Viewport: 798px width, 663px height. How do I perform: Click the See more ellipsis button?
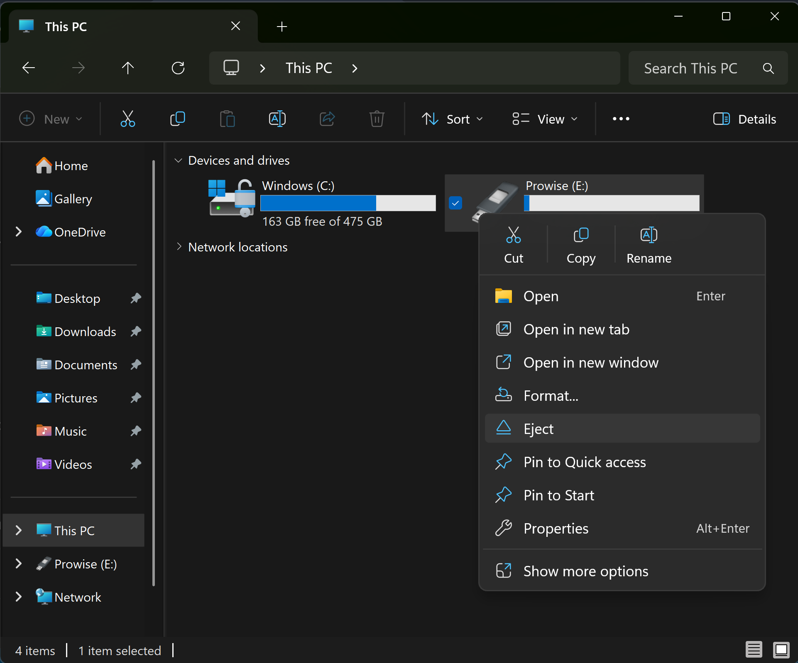[x=621, y=119]
